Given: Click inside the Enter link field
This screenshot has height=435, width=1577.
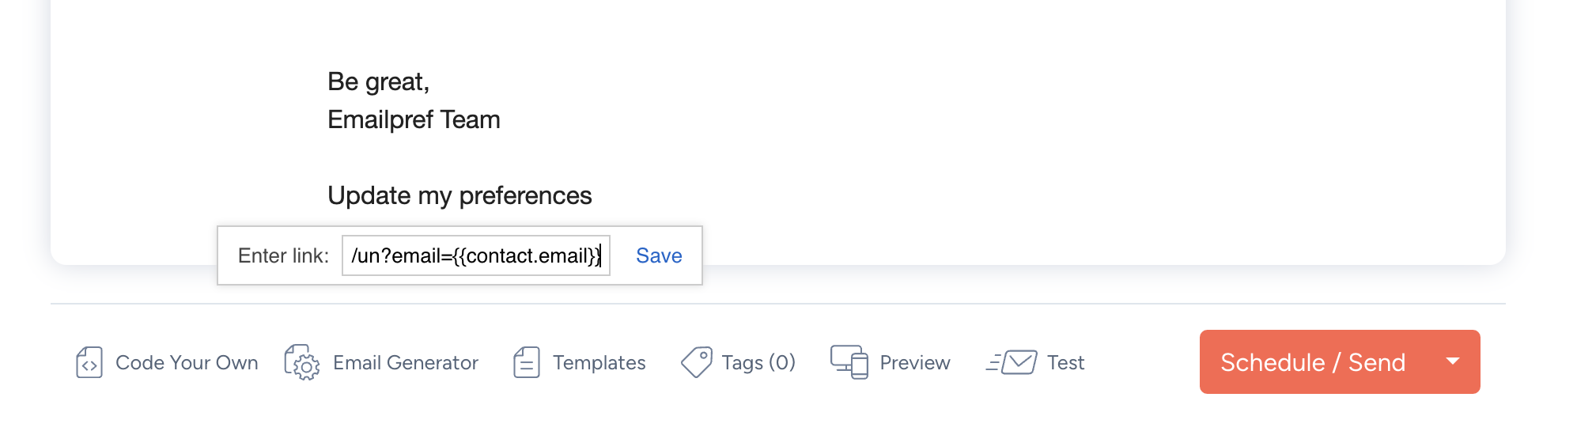Looking at the screenshot, I should tap(475, 255).
